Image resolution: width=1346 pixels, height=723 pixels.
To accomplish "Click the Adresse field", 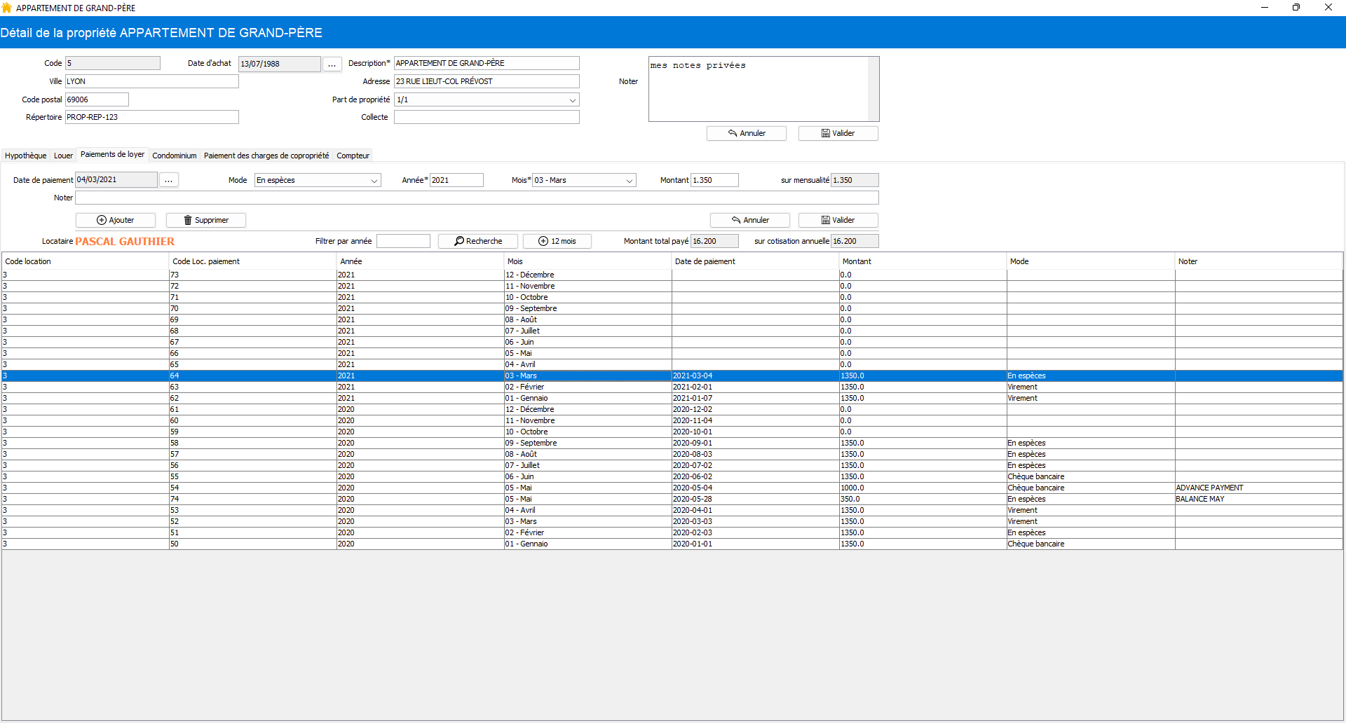I will [x=487, y=81].
